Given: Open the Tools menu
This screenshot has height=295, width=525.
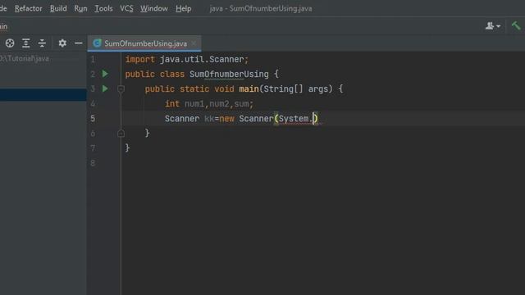Looking at the screenshot, I should (103, 8).
